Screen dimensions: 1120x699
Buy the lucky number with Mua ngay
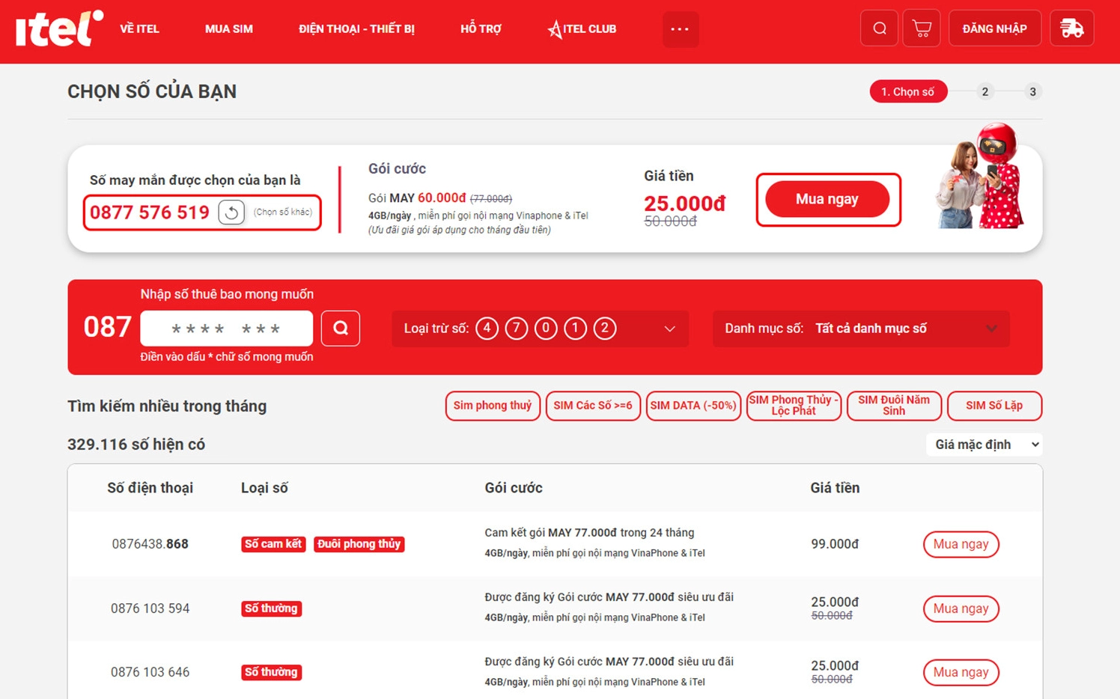click(827, 199)
